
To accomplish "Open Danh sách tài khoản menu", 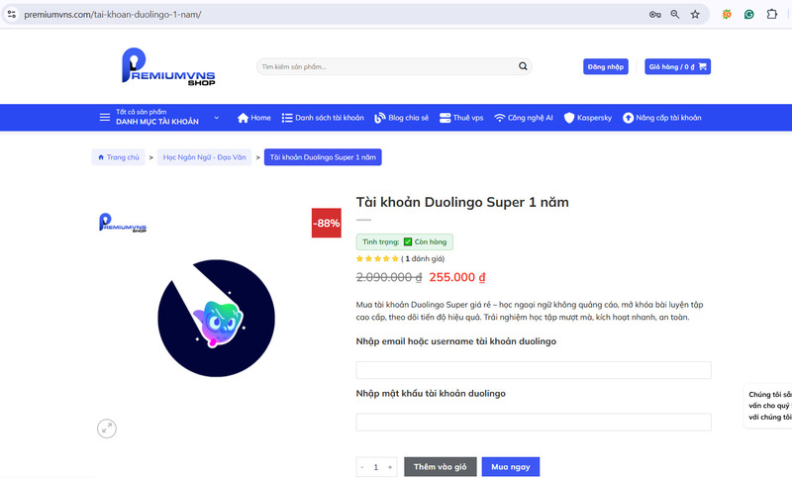I will click(x=323, y=118).
